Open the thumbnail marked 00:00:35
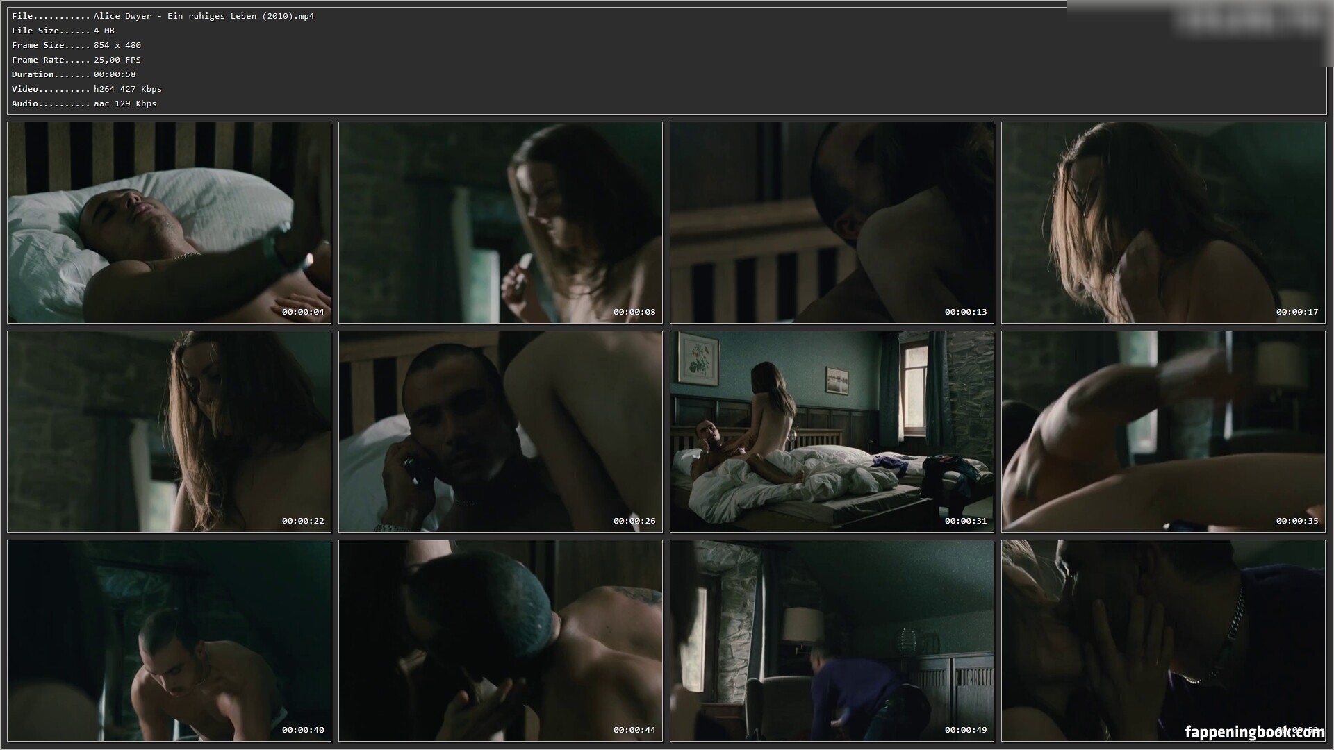Image resolution: width=1334 pixels, height=750 pixels. point(1163,431)
